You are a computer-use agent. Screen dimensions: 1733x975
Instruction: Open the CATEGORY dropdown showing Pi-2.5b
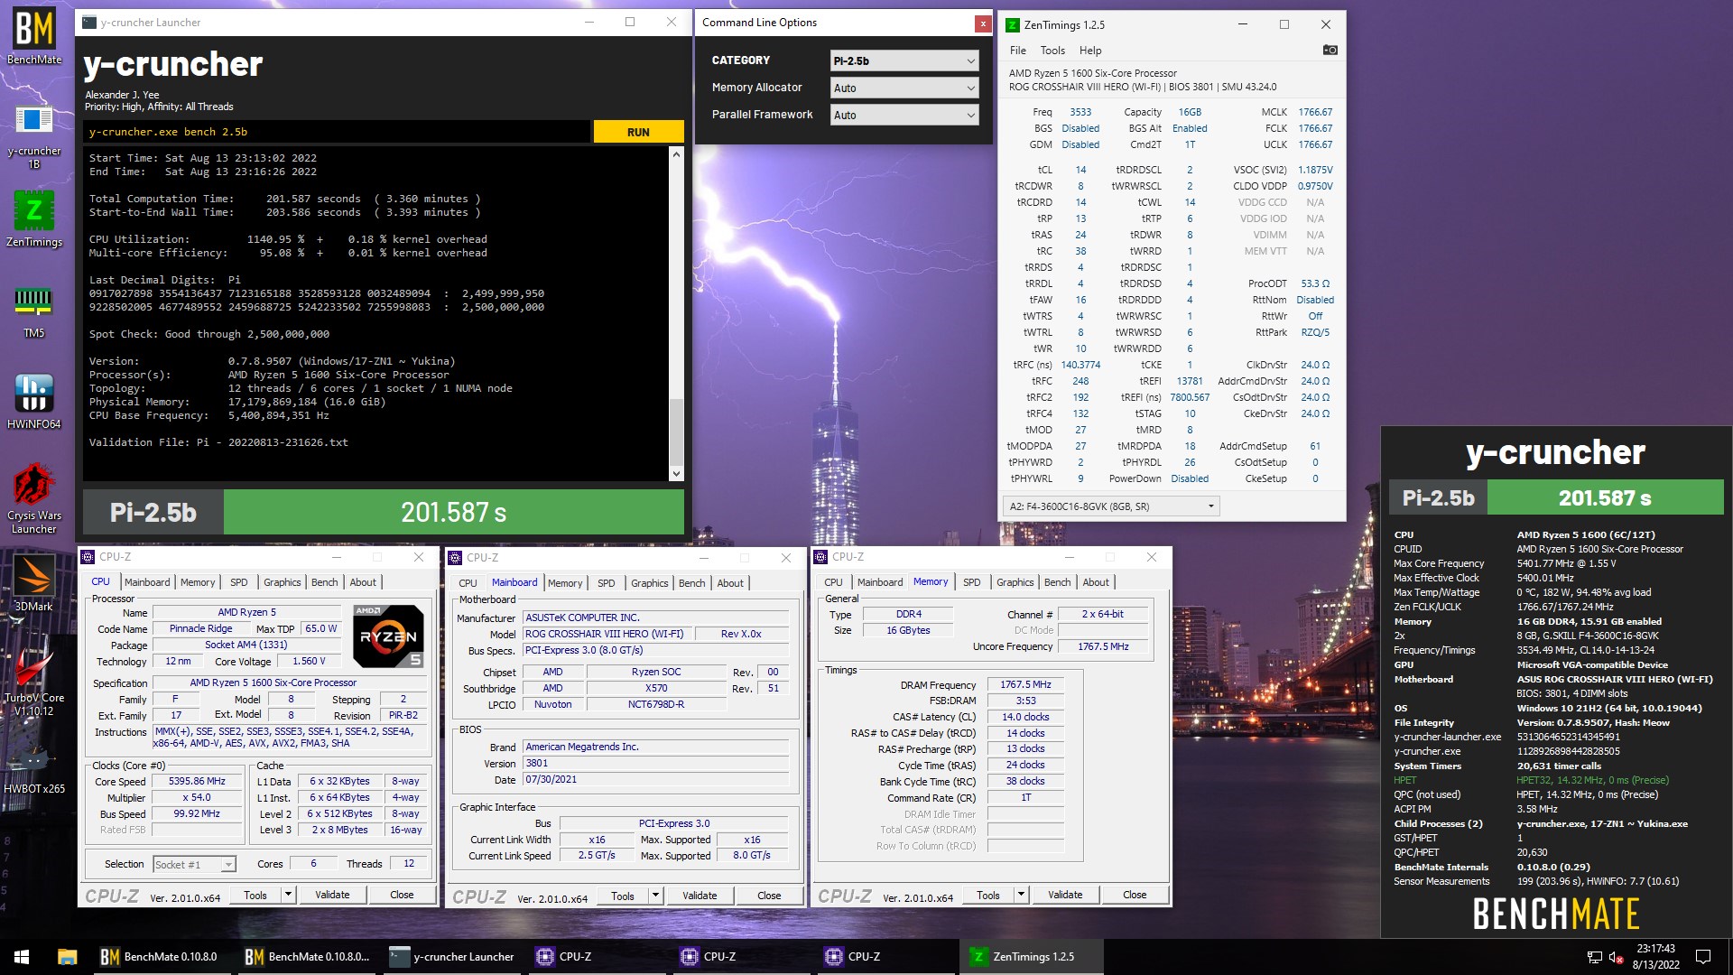coord(904,60)
